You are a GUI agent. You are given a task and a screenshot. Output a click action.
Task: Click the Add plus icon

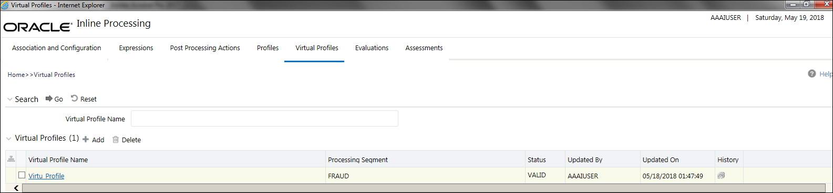tap(86, 139)
